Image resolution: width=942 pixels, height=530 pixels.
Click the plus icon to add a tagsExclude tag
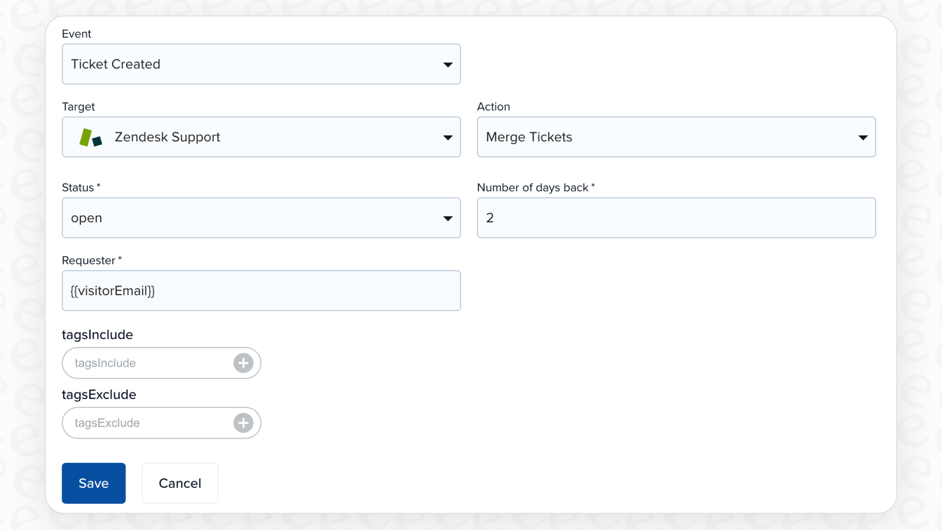[x=243, y=423]
